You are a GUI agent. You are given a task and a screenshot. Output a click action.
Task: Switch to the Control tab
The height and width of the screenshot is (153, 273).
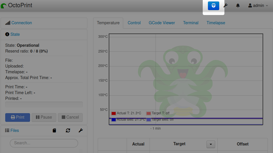coord(134,23)
